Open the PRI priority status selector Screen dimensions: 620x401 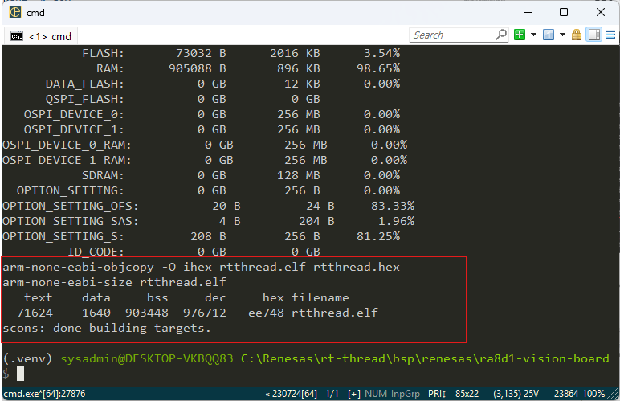pyautogui.click(x=437, y=394)
